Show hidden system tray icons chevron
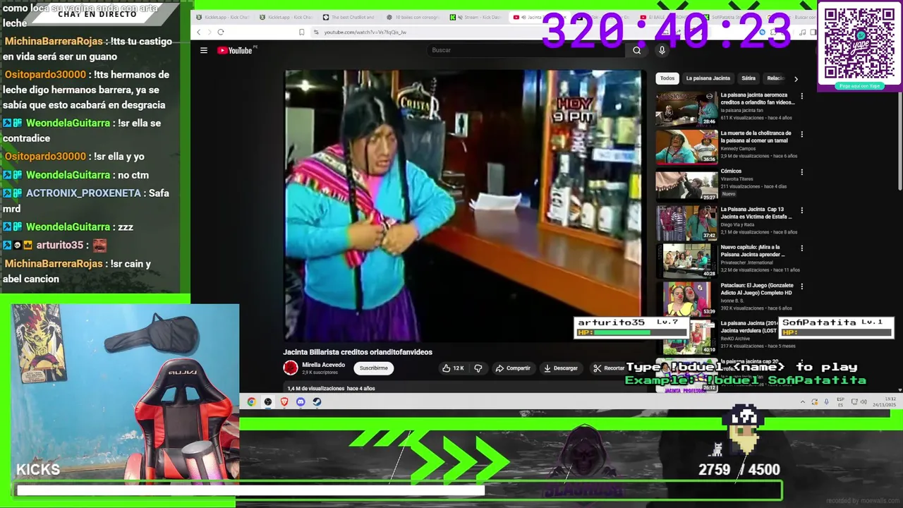 click(x=802, y=401)
